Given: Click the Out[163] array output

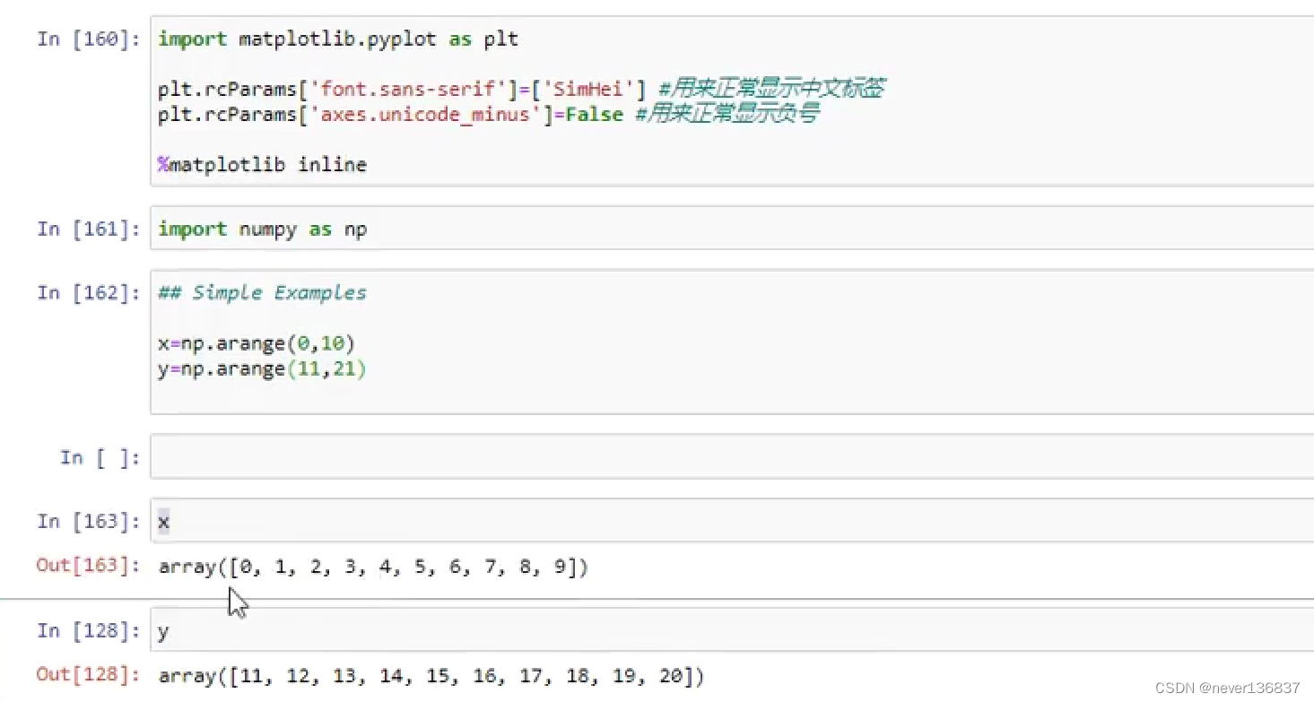Looking at the screenshot, I should click(x=373, y=567).
